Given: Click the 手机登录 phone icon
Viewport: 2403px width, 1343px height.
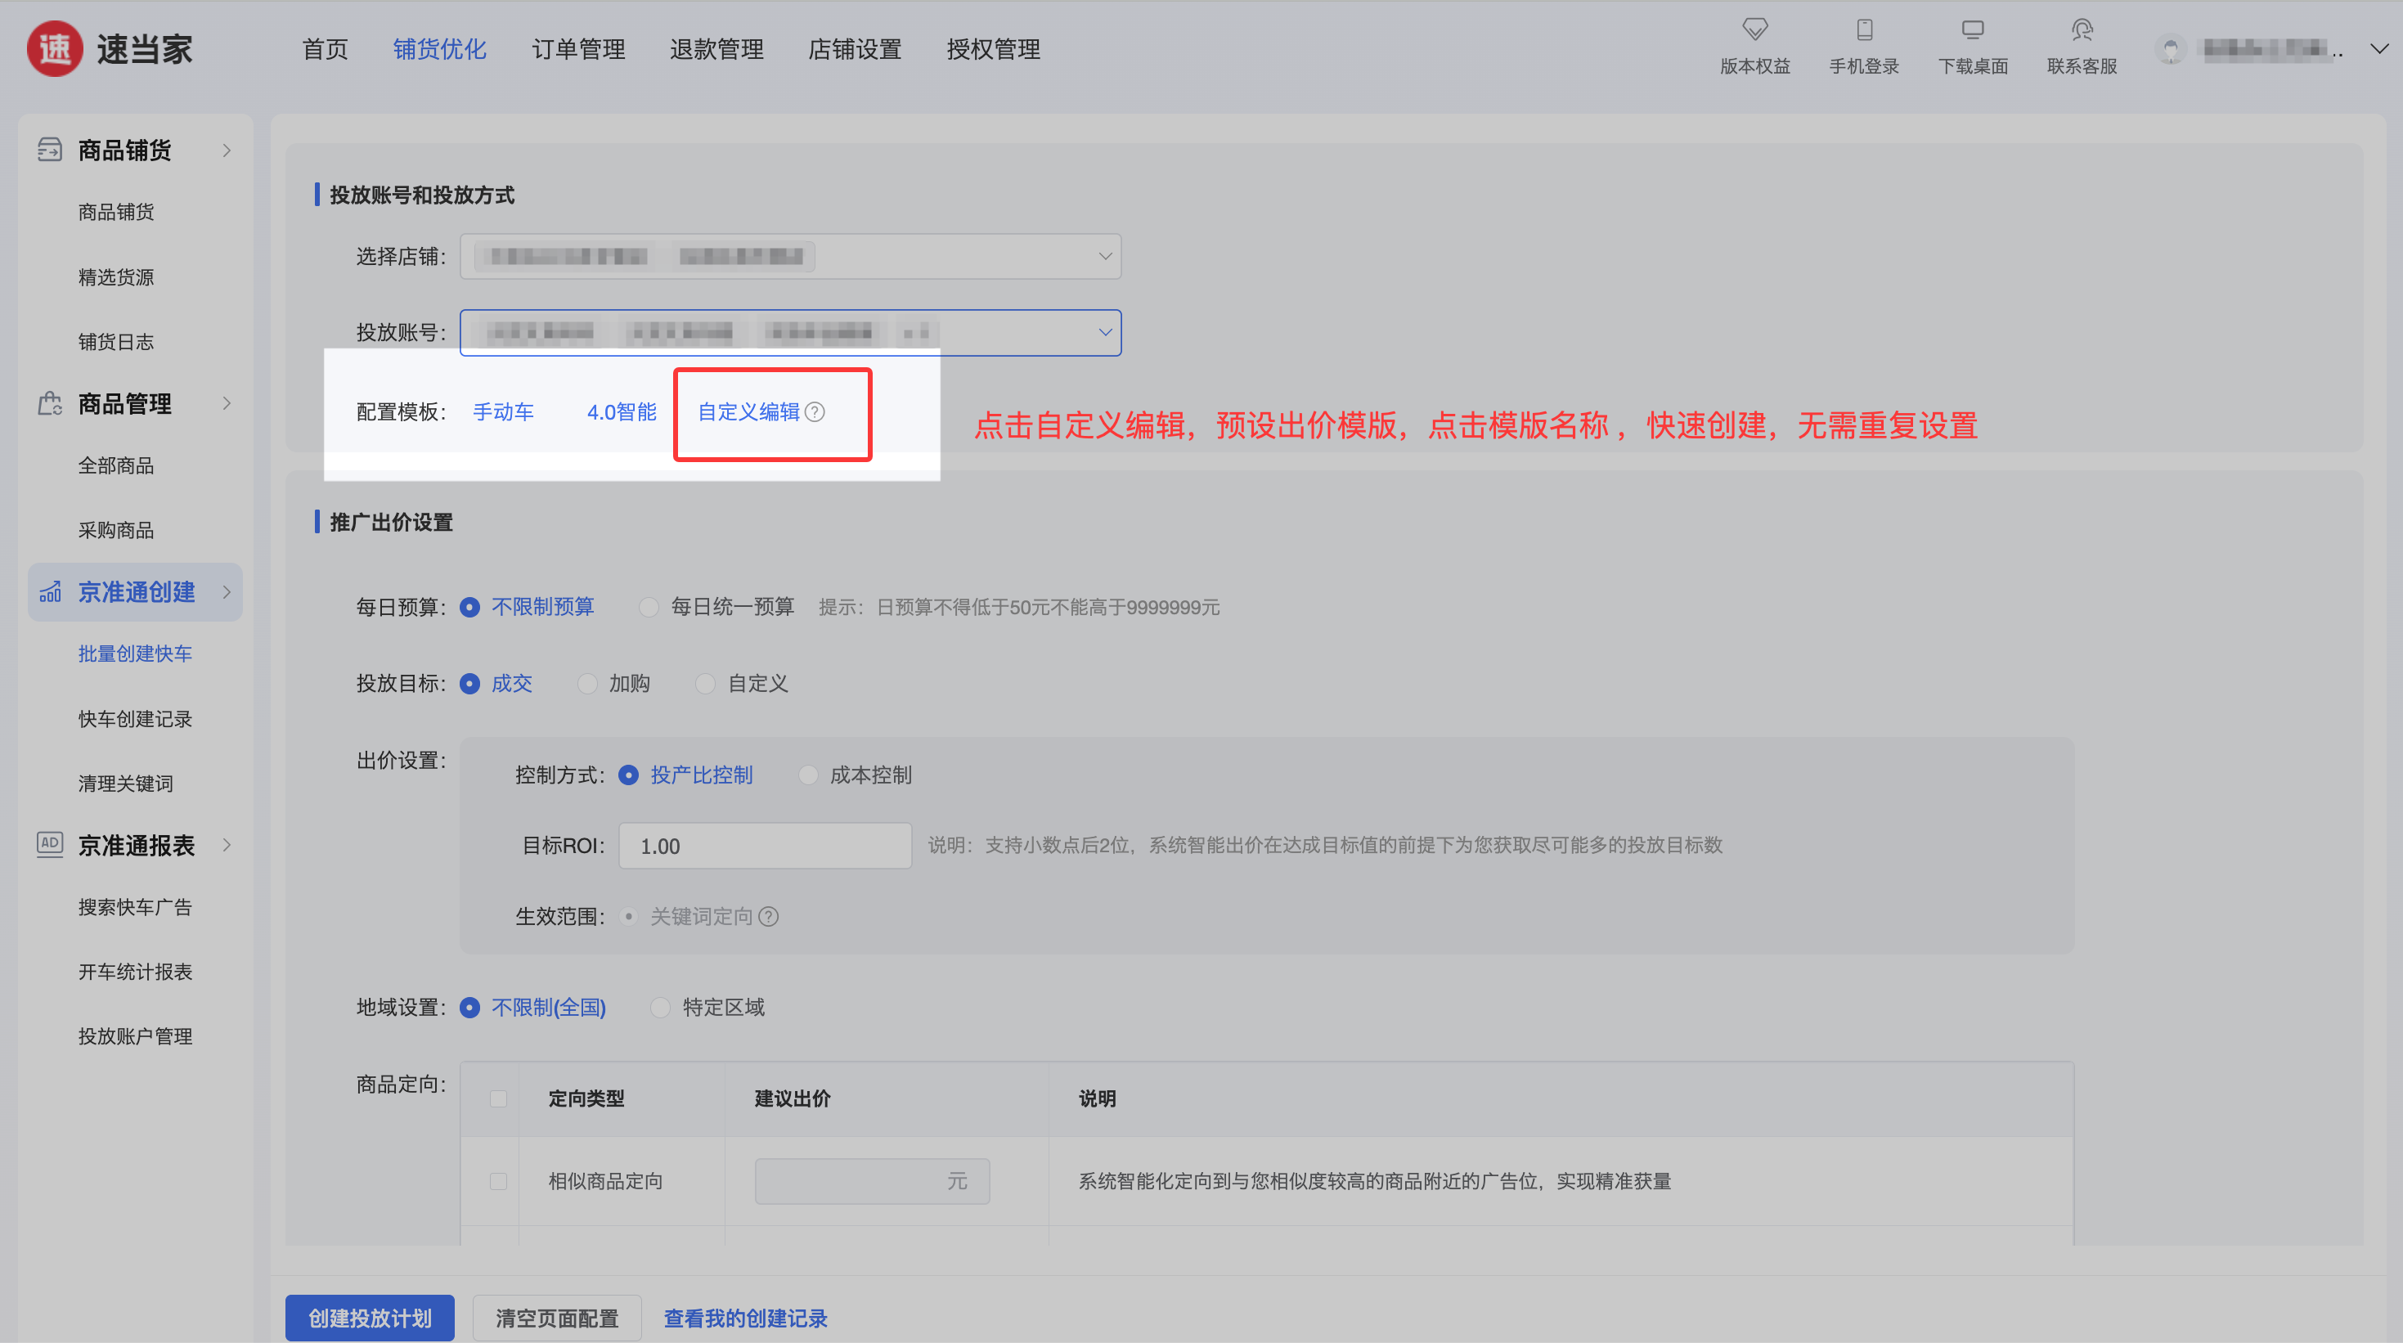Looking at the screenshot, I should coord(1864,29).
